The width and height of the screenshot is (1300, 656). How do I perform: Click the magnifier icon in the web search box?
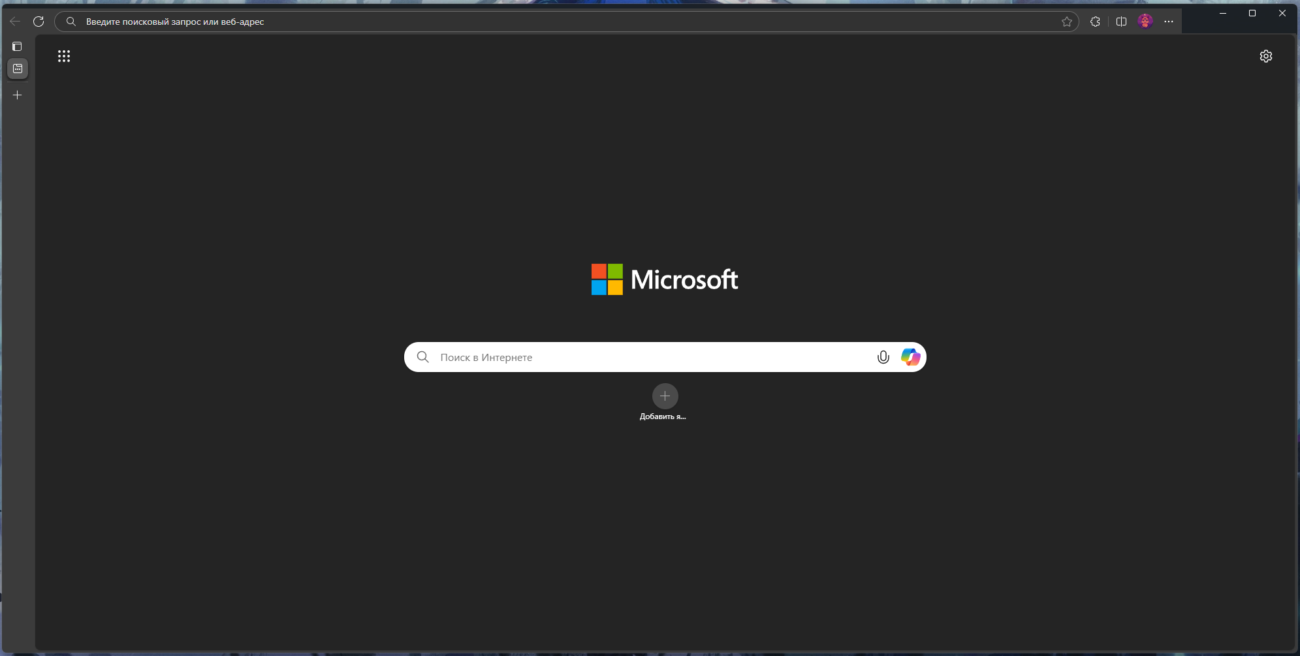coord(423,357)
